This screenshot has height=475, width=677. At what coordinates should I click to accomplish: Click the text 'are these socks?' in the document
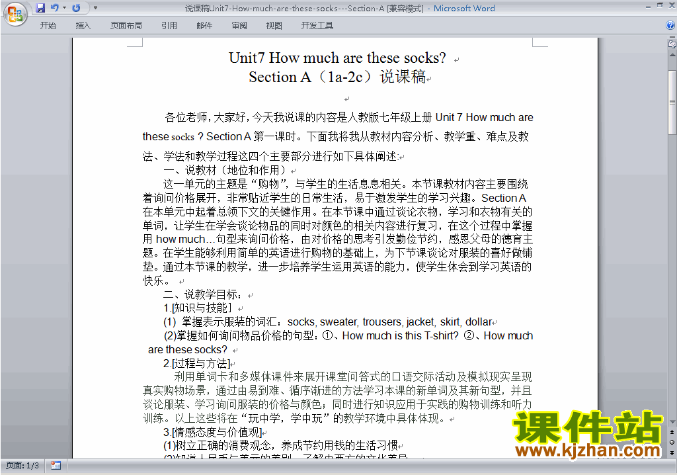point(187,350)
